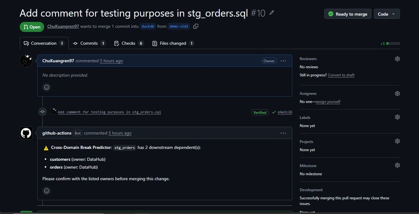This screenshot has height=214, width=419.
Task: Open options menu on github-actions comment
Action: (283, 133)
